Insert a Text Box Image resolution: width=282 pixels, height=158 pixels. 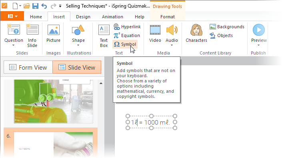pyautogui.click(x=104, y=36)
